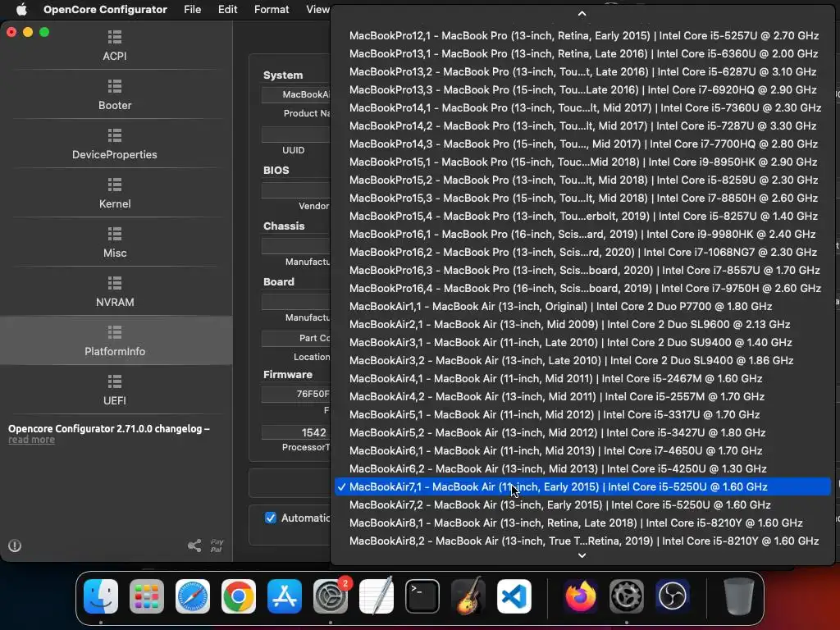Screen dimensions: 840x630
Task: Open the Kernel section in sidebar
Action: click(115, 194)
